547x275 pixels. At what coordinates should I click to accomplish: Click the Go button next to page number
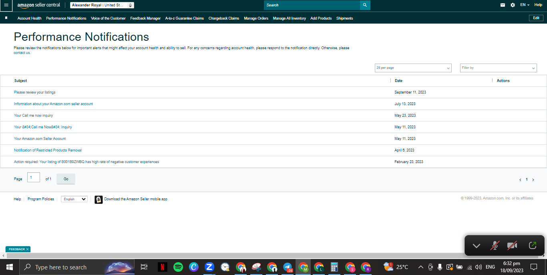point(66,179)
